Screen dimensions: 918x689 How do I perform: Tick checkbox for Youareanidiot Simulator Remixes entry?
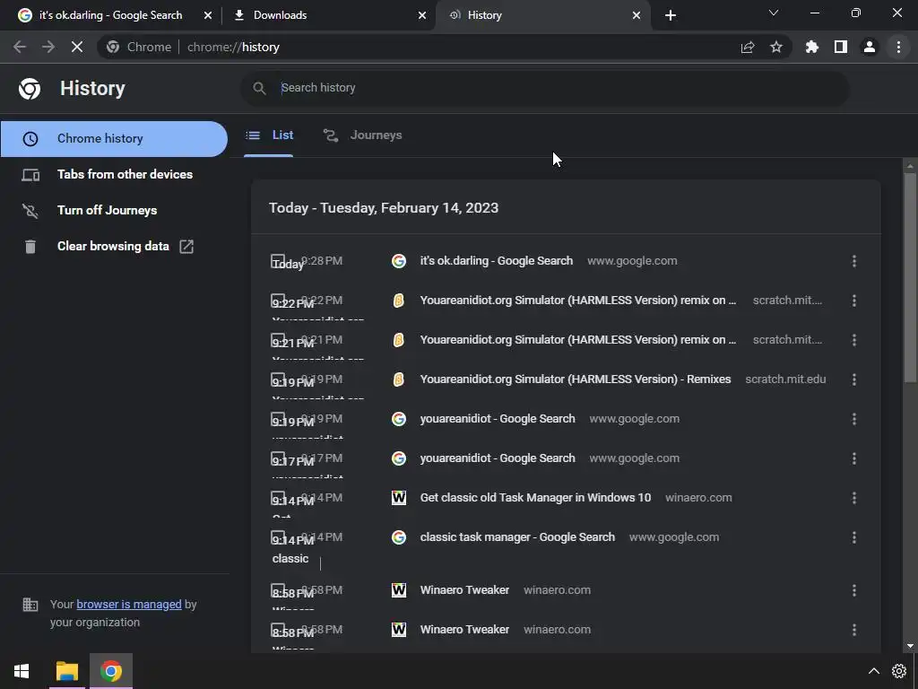[x=278, y=379]
